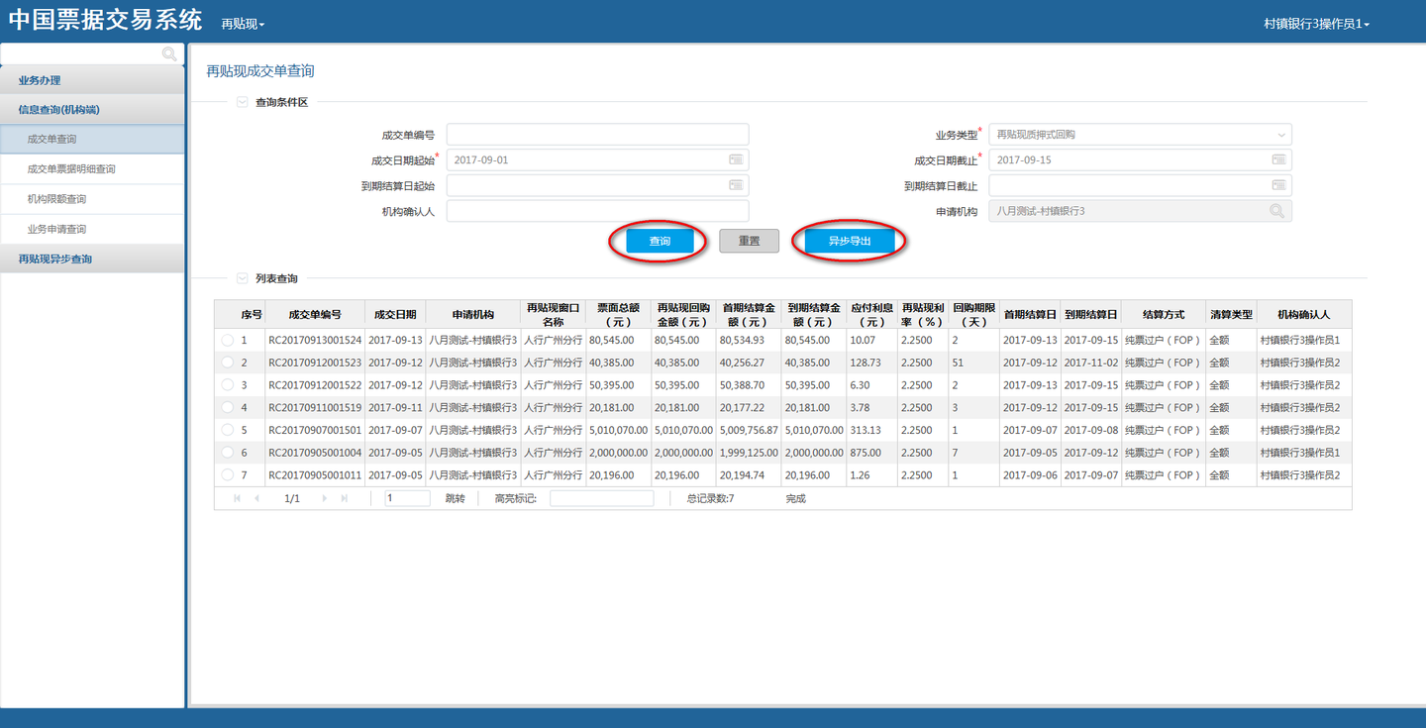
Task: Click the 异步导出 button
Action: pyautogui.click(x=850, y=241)
